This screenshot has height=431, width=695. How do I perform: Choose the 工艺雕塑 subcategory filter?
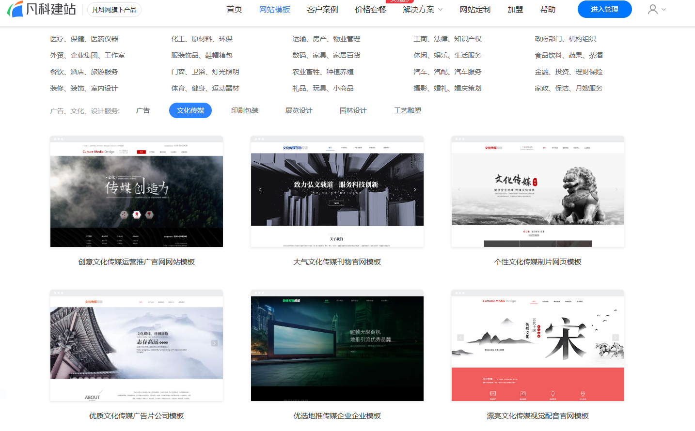408,110
